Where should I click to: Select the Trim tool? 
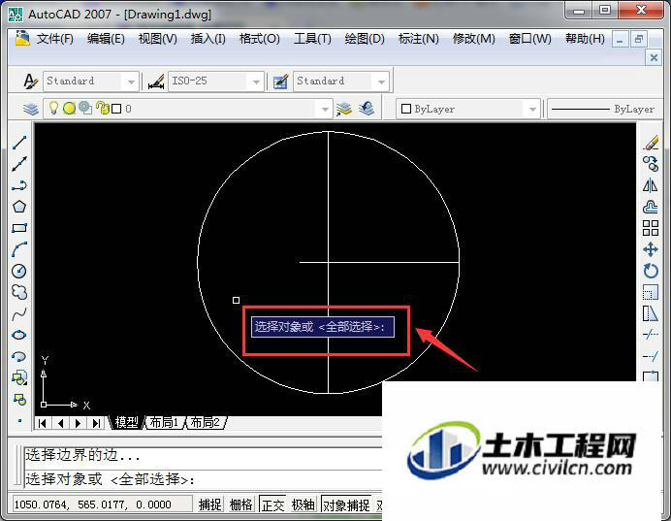pyautogui.click(x=651, y=335)
